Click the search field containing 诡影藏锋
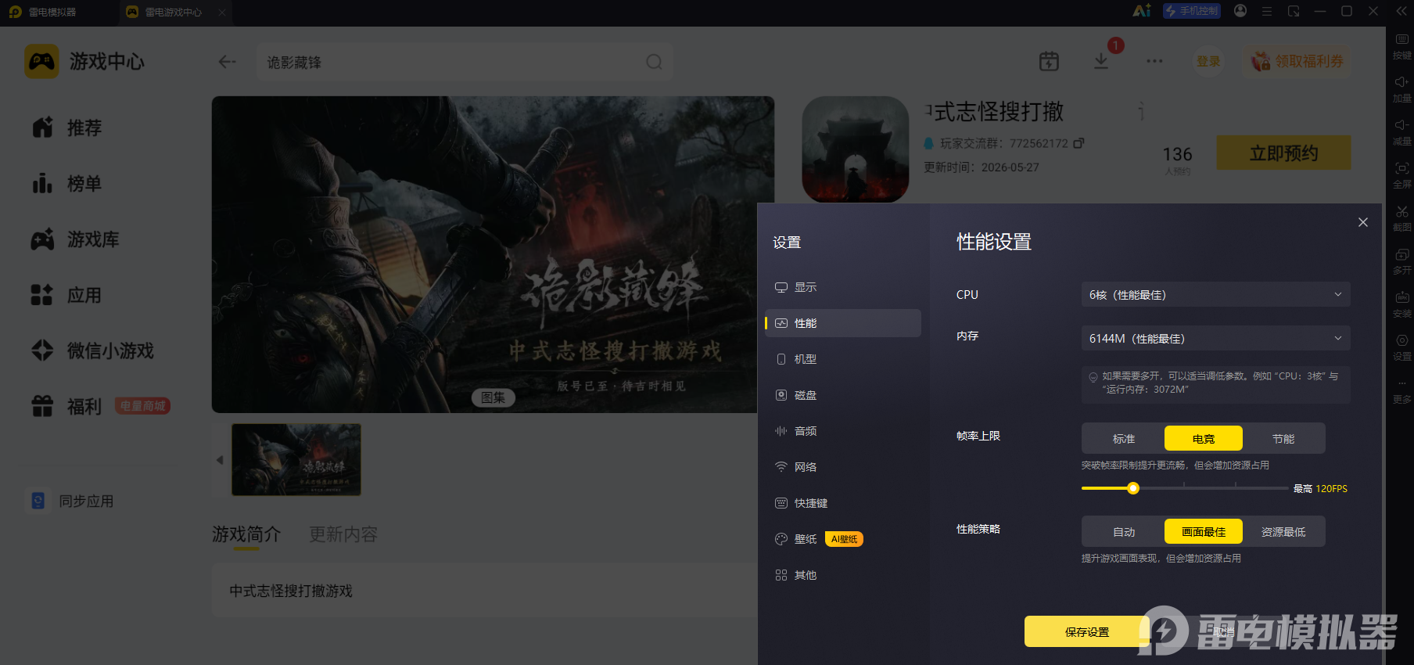The height and width of the screenshot is (665, 1414). [x=465, y=62]
